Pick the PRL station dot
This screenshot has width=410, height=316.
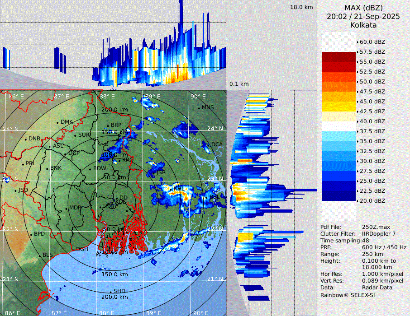tap(23, 164)
